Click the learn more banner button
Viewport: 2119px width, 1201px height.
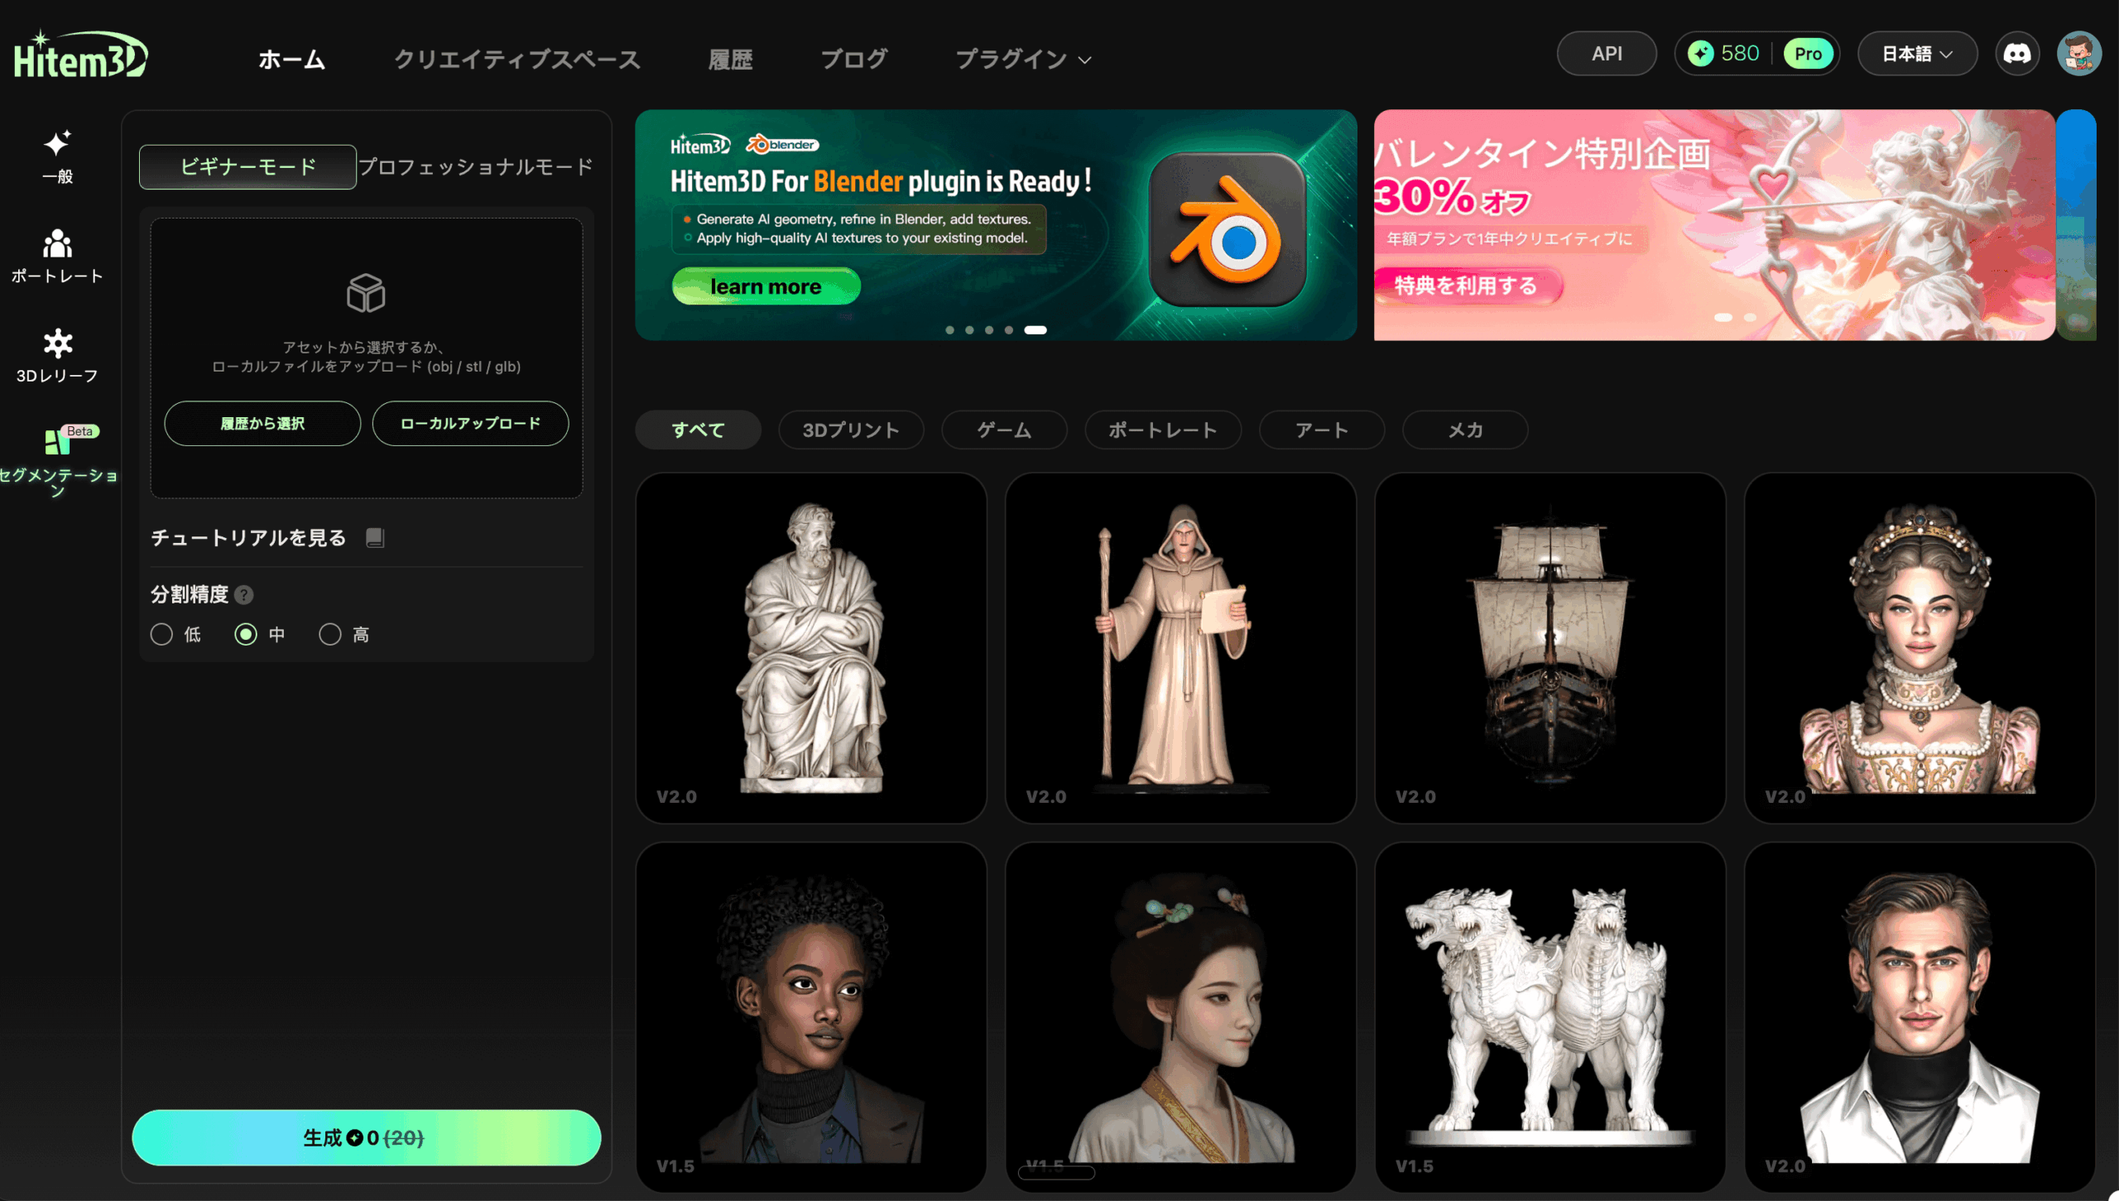pos(766,286)
